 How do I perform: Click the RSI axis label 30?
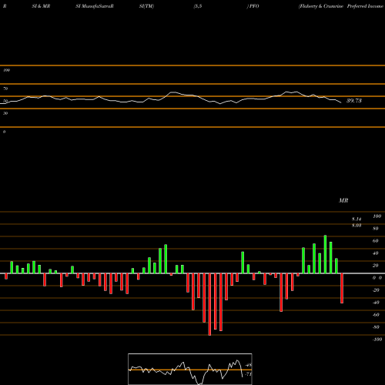[5, 113]
